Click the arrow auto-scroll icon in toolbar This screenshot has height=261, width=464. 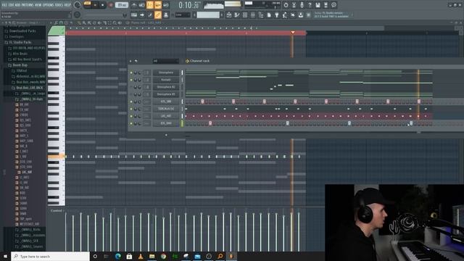(142, 14)
